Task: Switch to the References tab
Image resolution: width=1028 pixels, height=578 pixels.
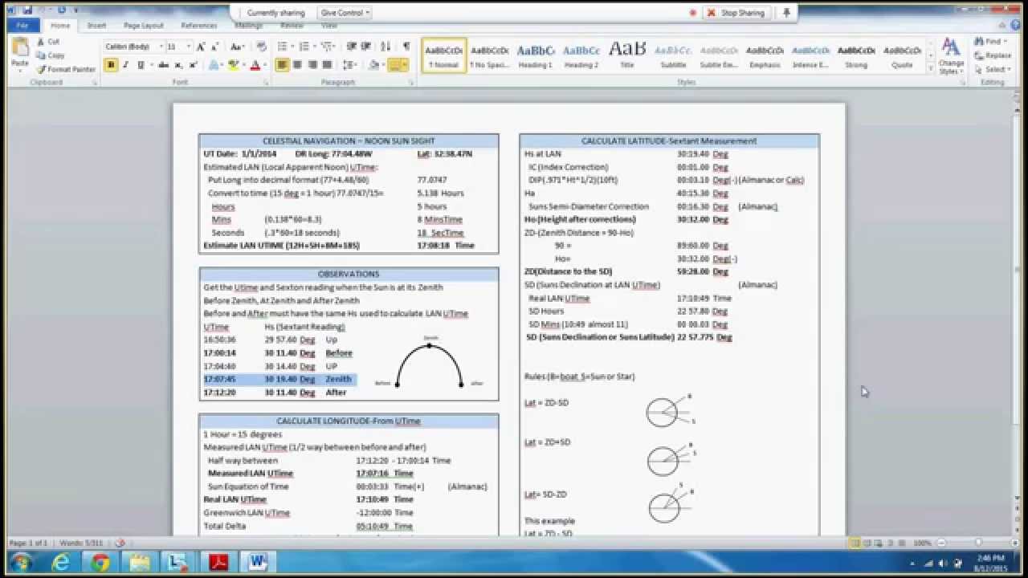Action: tap(199, 25)
